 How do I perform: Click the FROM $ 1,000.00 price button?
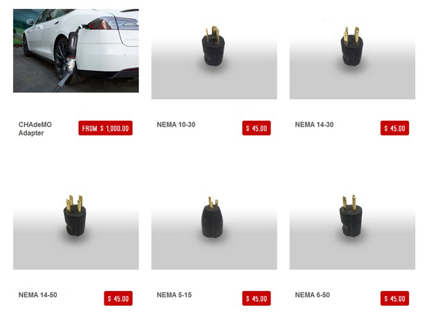(x=105, y=128)
